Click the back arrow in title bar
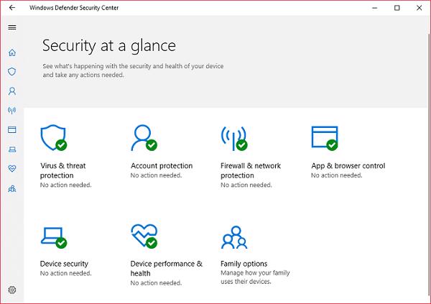This screenshot has width=431, height=304. [12, 8]
